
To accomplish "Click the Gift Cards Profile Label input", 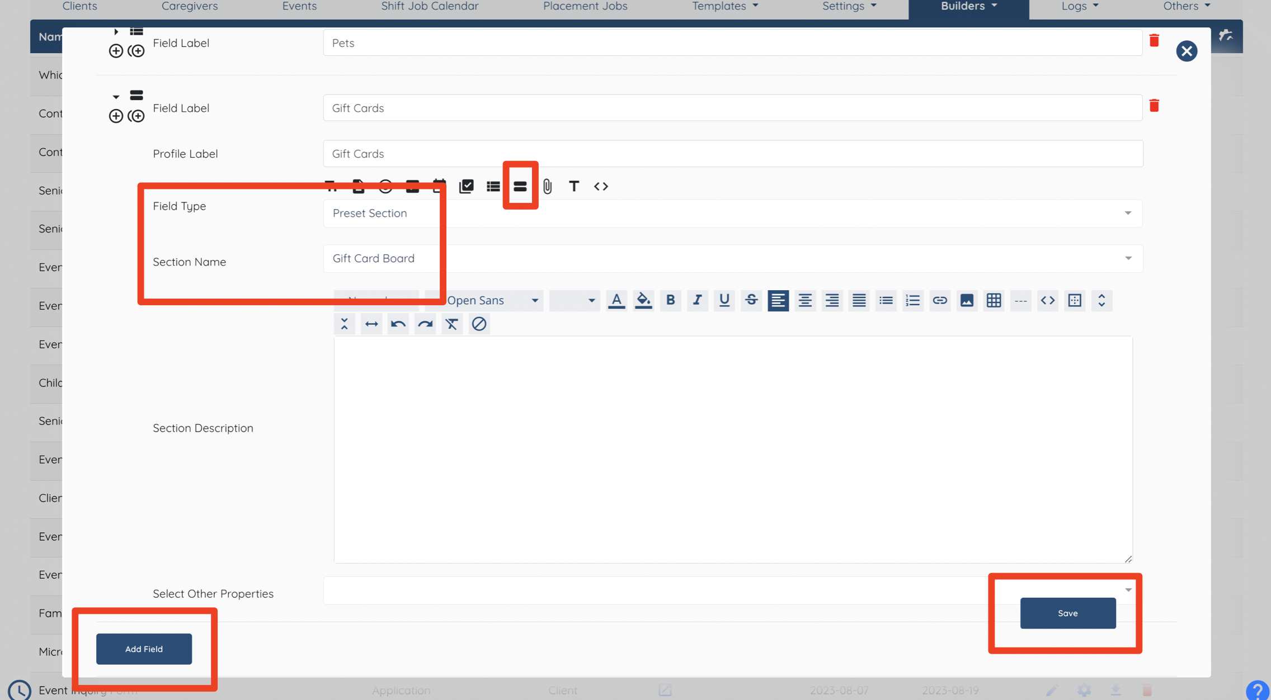I will (x=733, y=153).
